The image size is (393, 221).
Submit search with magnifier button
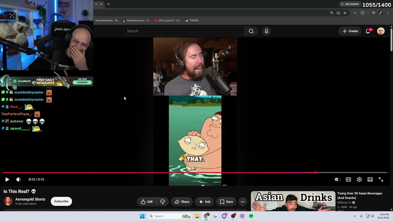251,31
